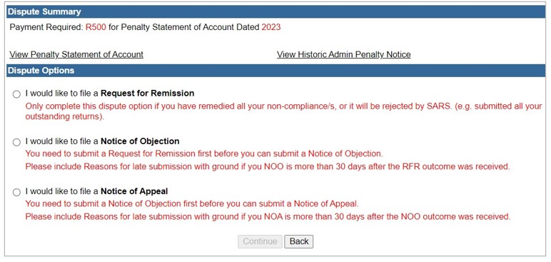The image size is (551, 262).
Task: Click the red 2023 statement date
Action: click(271, 27)
